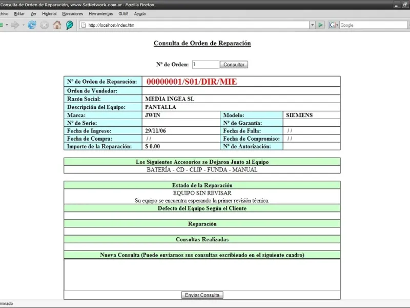Screen dimensions: 410x308
Task: Click the "Orden de Vendedor:" label
Action: (92, 91)
